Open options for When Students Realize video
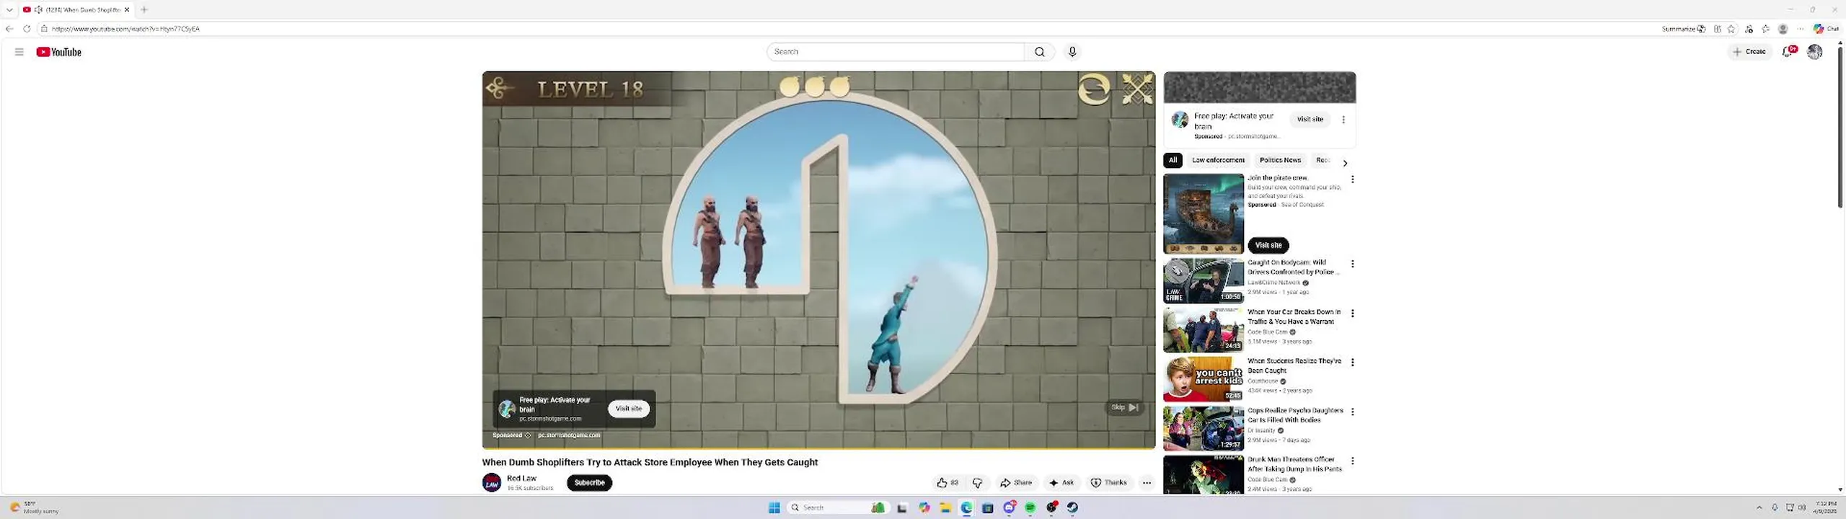The width and height of the screenshot is (1846, 519). click(1353, 363)
